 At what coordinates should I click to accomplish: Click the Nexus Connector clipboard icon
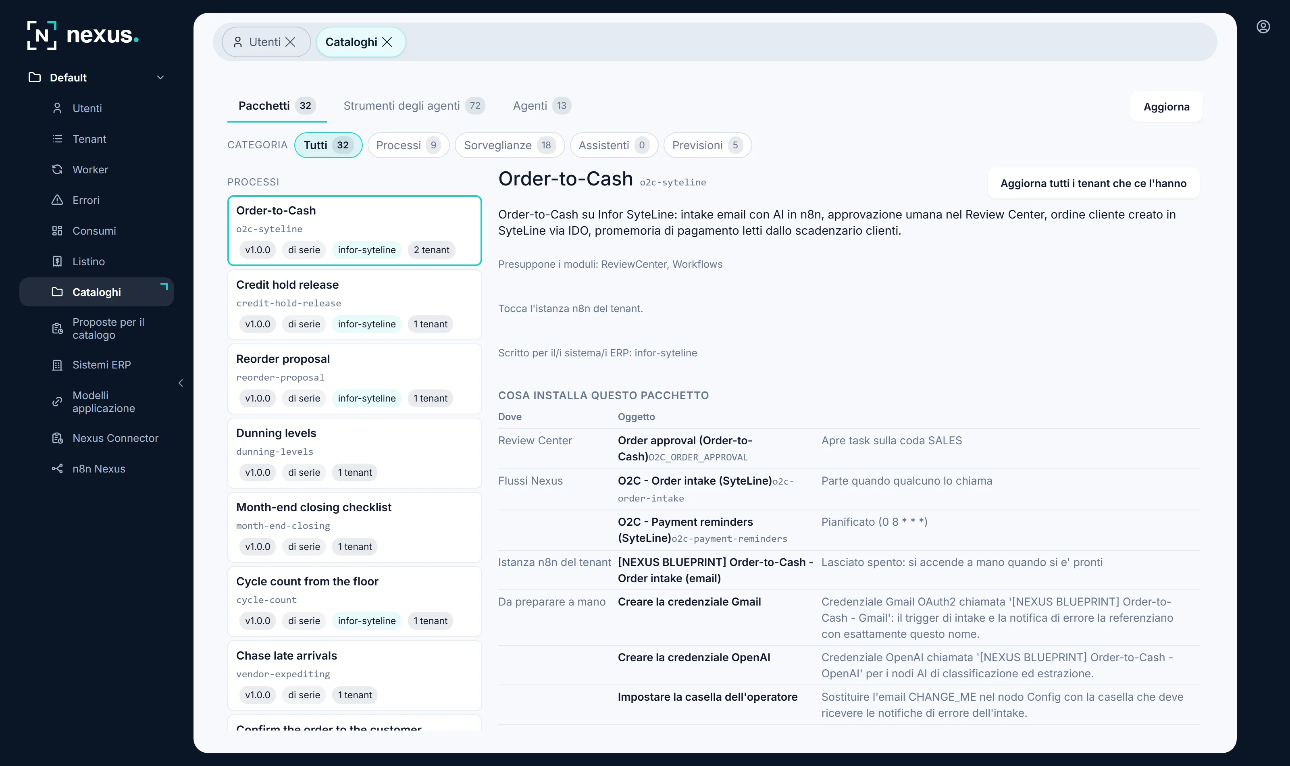(x=57, y=438)
